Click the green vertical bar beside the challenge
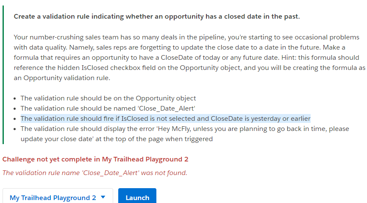The width and height of the screenshot is (367, 203). click(3, 72)
